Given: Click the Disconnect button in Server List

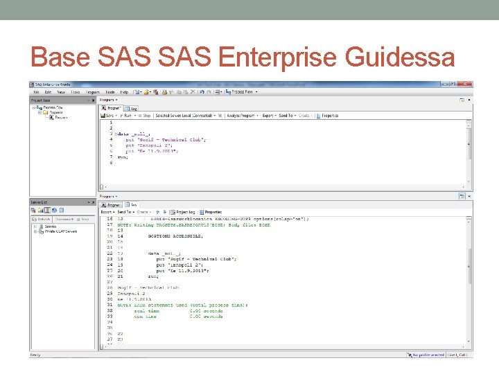Looking at the screenshot, I should tap(64, 220).
